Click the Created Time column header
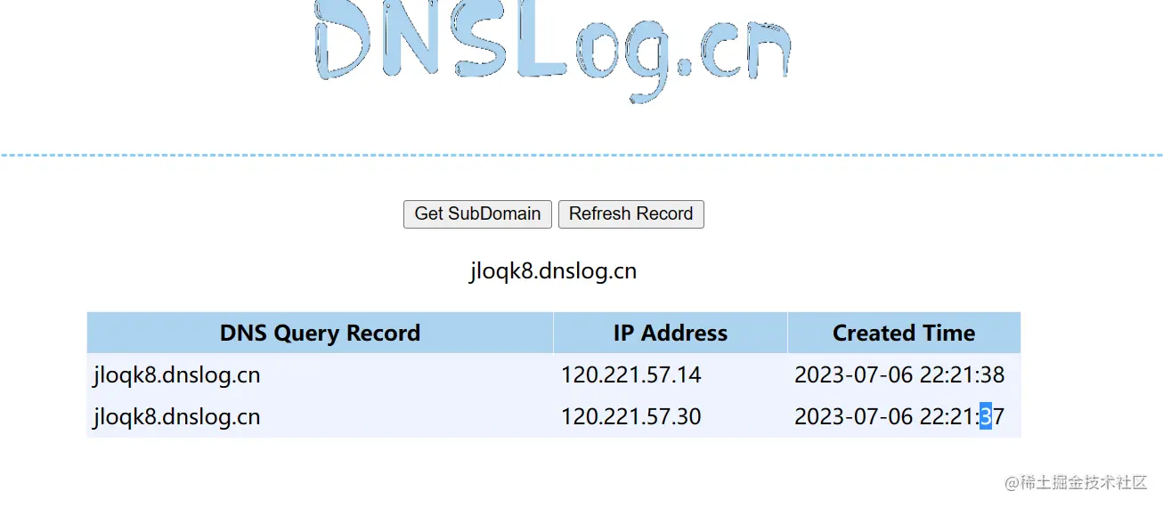 coord(904,333)
